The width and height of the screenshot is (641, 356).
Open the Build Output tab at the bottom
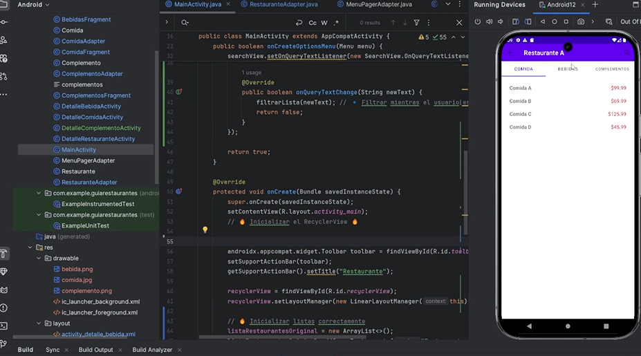click(95, 350)
